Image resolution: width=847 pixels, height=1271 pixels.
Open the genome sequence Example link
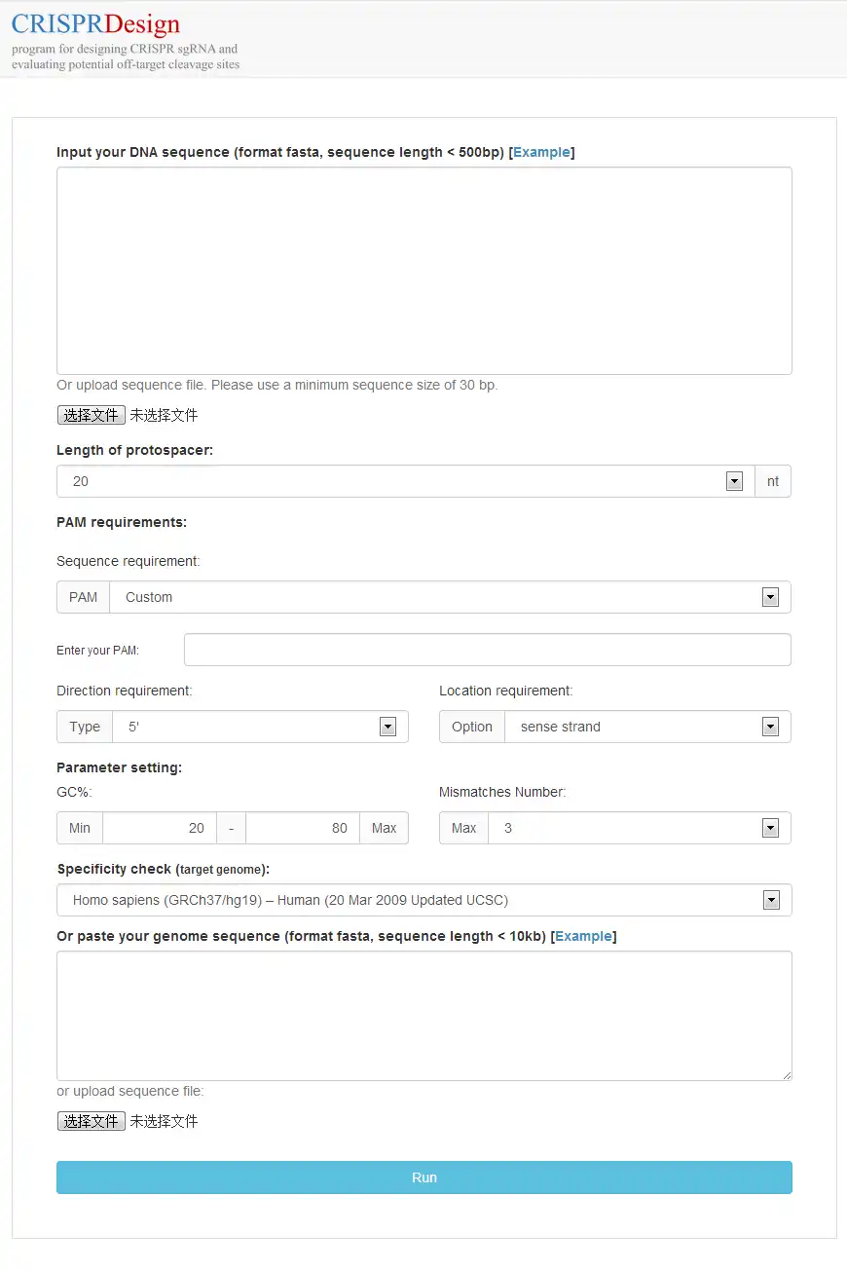[583, 936]
